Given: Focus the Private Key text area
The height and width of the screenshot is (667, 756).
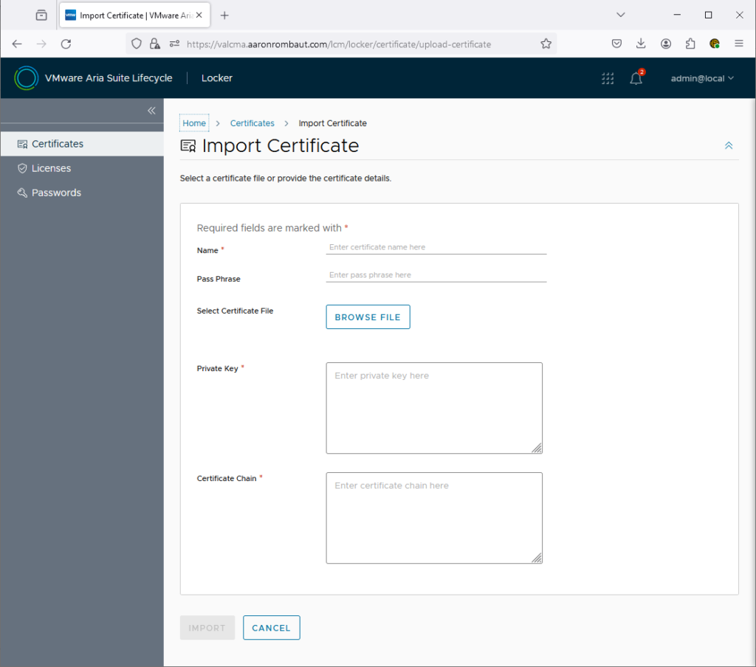Looking at the screenshot, I should (x=434, y=407).
